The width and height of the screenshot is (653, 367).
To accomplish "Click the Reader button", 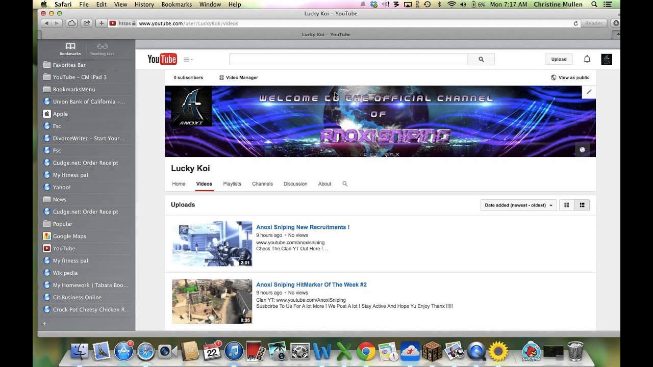I will (594, 23).
